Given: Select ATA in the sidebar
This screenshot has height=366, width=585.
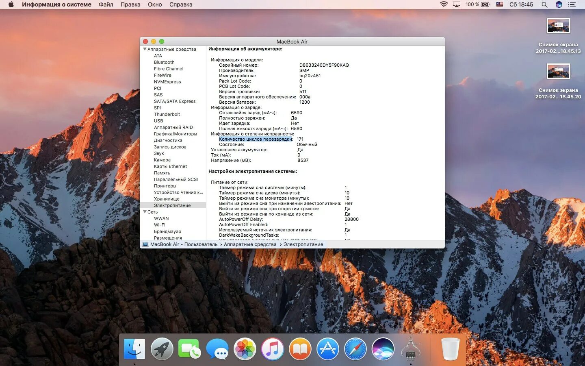Looking at the screenshot, I should tap(158, 56).
